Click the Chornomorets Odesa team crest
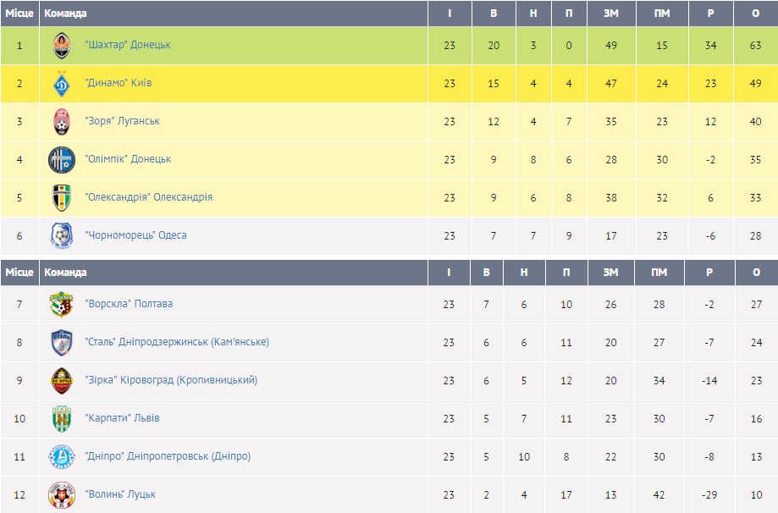 [x=62, y=235]
